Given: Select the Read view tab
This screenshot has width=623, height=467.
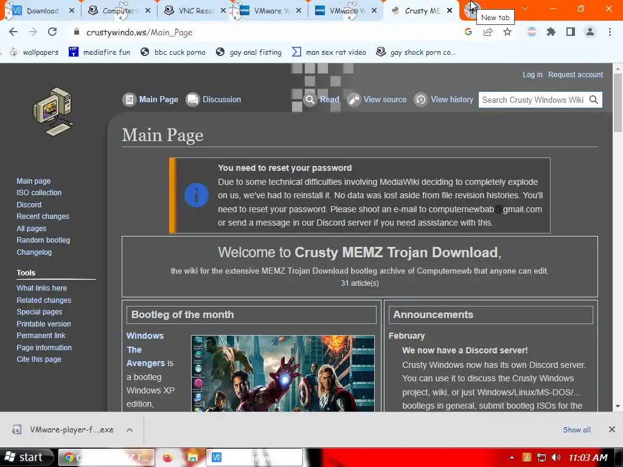Looking at the screenshot, I should tap(321, 99).
